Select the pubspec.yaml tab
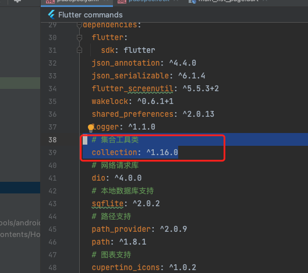 point(77,1)
